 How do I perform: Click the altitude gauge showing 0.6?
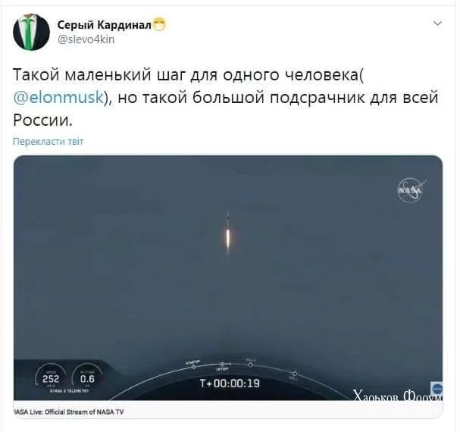(87, 377)
